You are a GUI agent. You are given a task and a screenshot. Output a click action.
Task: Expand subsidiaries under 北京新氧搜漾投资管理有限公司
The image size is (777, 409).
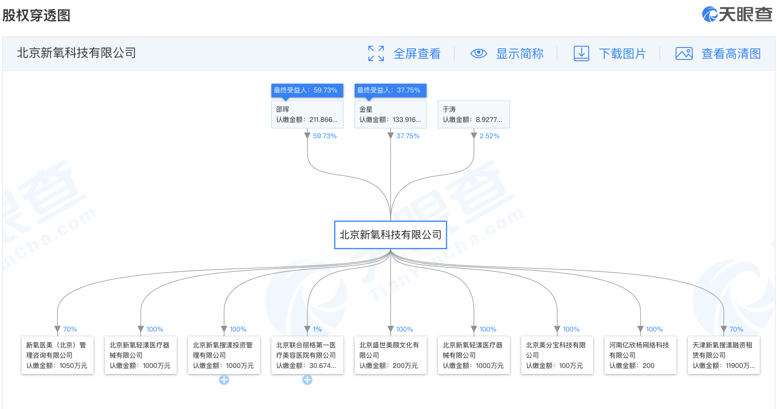[224, 379]
